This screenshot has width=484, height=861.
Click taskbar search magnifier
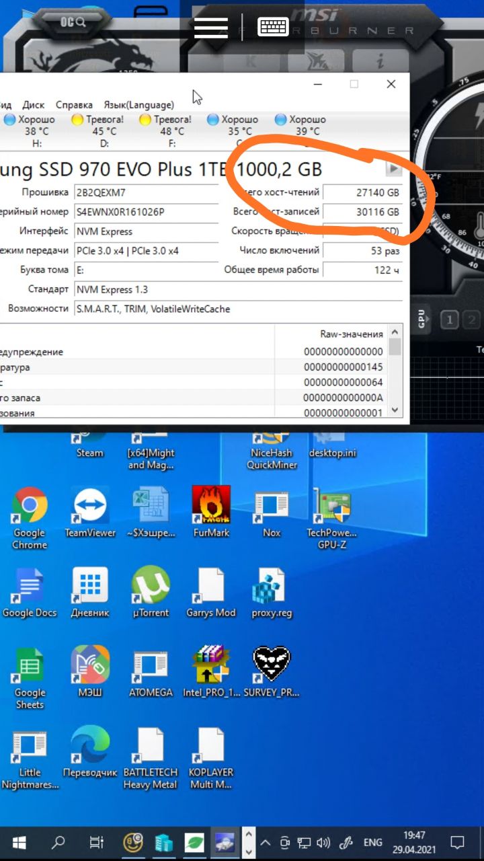(58, 841)
